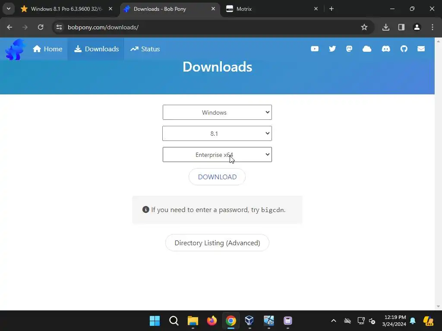Expand the Enterprise x64 edition dropdown
Viewport: 442px width, 331px height.
pos(217,155)
